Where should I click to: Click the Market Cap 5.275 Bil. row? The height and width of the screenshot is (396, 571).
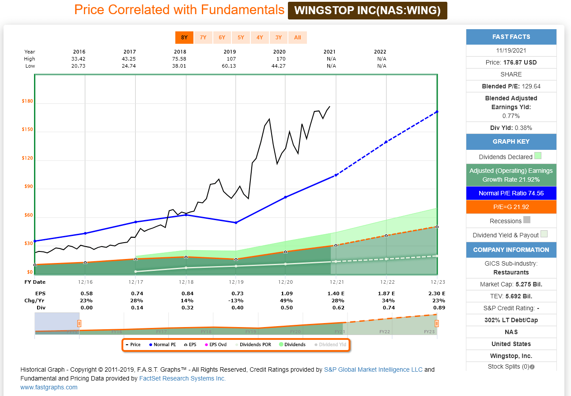point(511,284)
